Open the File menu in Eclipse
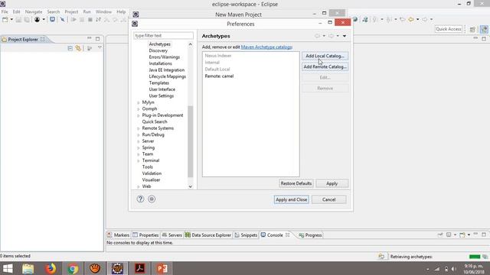 point(5,12)
